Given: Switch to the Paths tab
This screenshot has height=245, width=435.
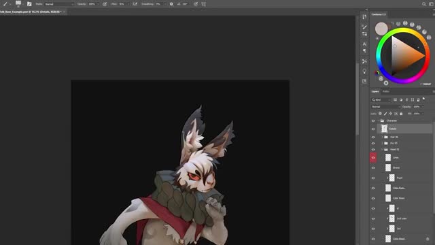Looking at the screenshot, I should tap(385, 91).
